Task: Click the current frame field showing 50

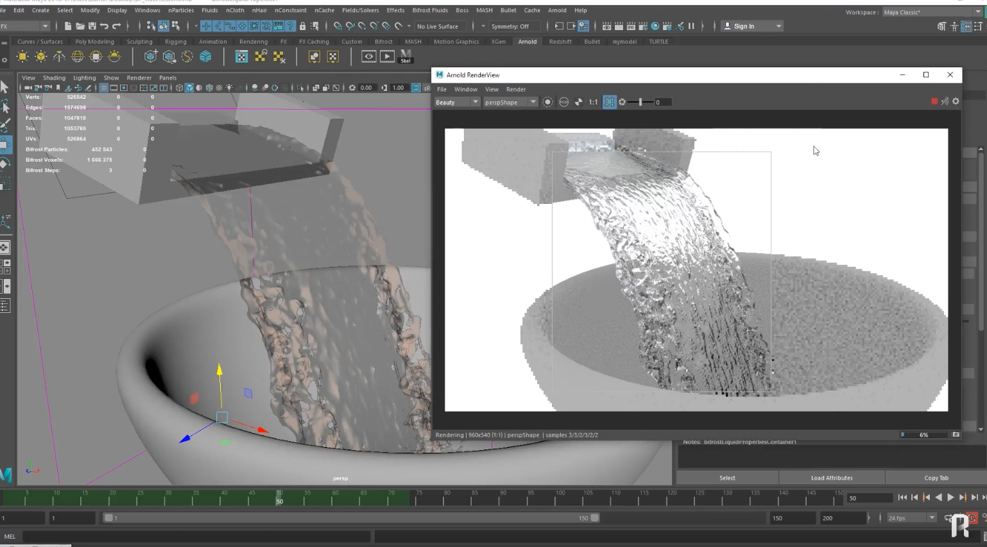Action: (870, 498)
